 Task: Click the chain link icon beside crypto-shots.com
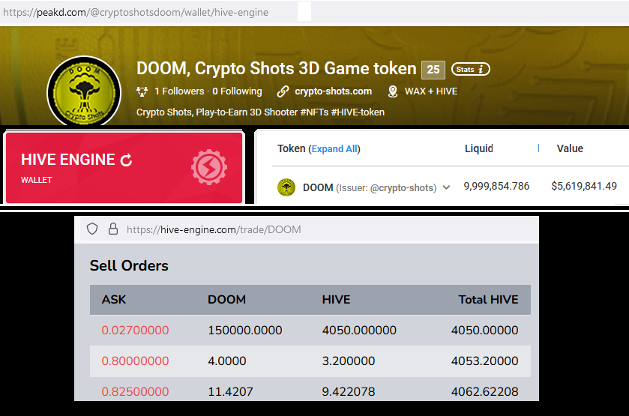point(283,91)
